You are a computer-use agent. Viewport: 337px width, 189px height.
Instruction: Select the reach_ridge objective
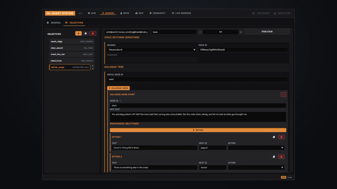pyautogui.click(x=72, y=42)
